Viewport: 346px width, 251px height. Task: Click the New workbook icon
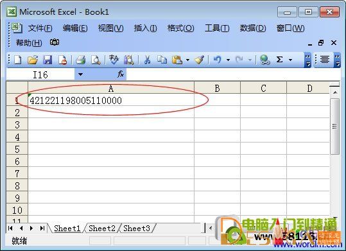click(x=18, y=60)
